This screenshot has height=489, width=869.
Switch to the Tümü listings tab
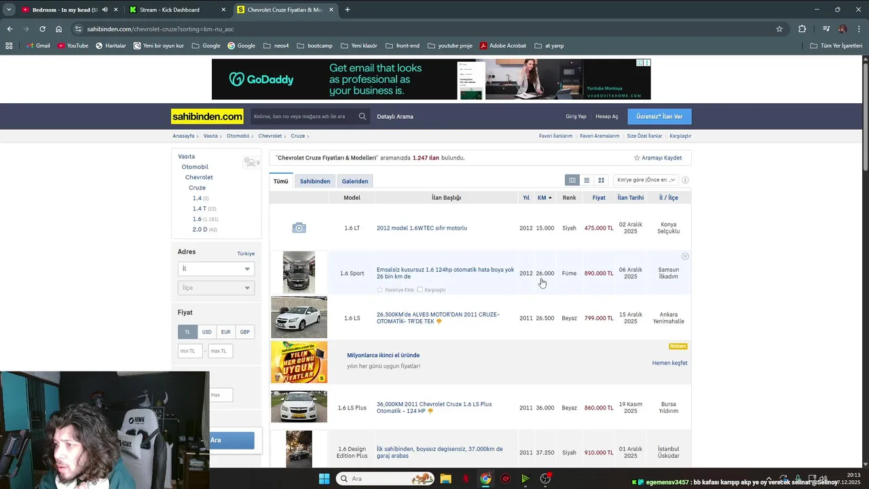(x=280, y=181)
